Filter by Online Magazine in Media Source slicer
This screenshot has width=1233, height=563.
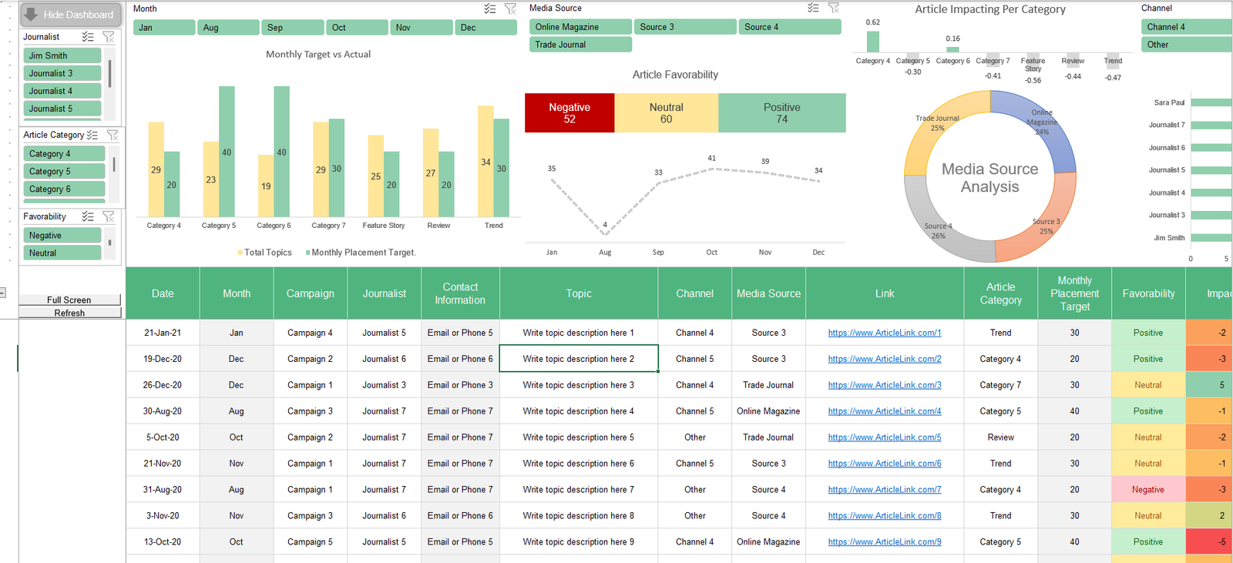[580, 27]
